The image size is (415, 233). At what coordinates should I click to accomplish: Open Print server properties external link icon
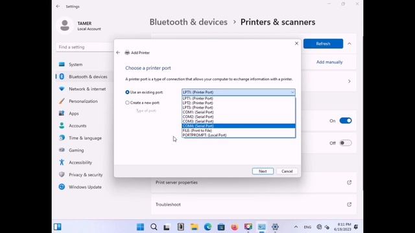pyautogui.click(x=349, y=183)
